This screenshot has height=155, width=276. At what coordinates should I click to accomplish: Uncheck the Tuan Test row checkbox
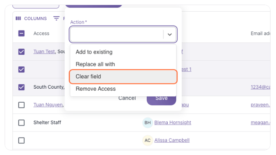[22, 52]
